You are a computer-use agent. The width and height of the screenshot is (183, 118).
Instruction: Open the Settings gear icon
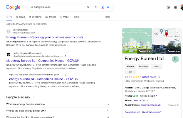point(168,7)
